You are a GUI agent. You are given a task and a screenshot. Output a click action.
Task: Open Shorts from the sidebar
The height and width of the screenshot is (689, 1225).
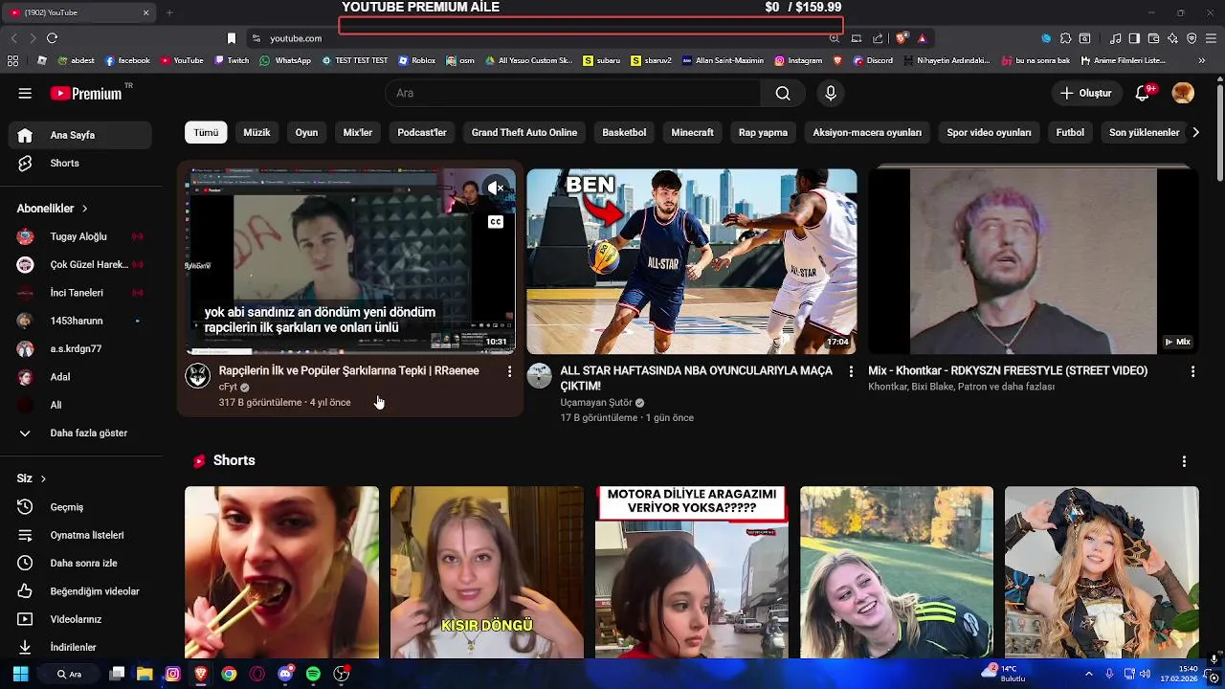click(x=80, y=163)
